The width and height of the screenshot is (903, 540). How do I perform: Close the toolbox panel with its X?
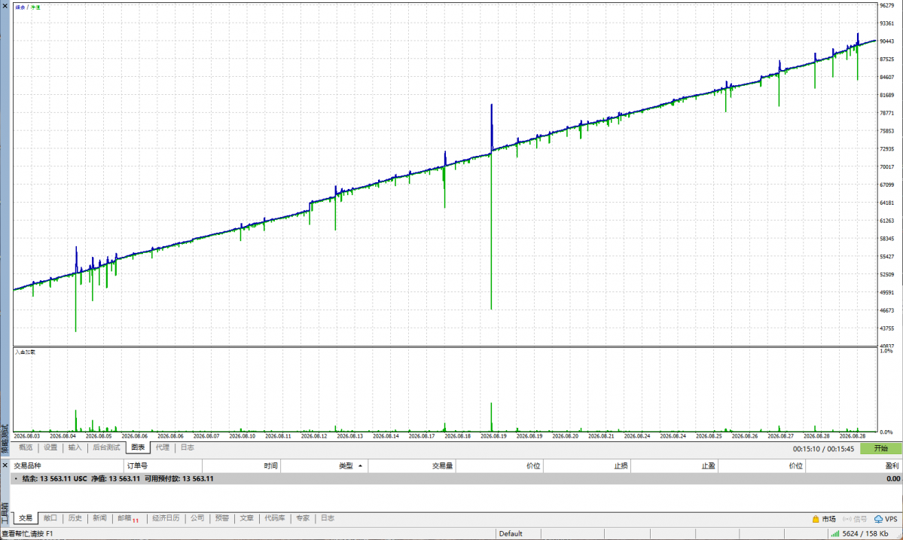point(5,465)
